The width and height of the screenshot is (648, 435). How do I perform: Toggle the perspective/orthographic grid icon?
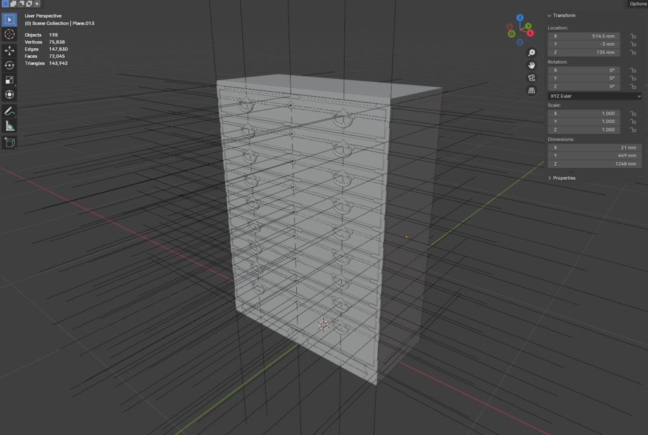(x=532, y=90)
